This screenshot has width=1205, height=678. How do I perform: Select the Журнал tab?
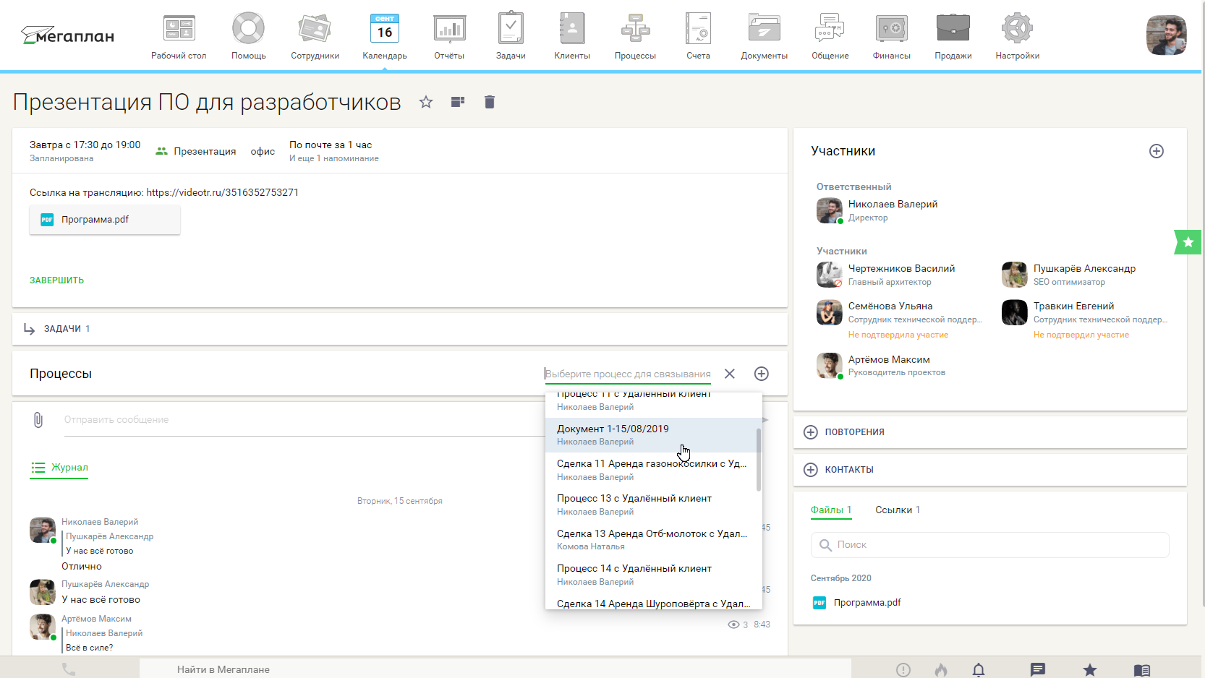tap(59, 468)
